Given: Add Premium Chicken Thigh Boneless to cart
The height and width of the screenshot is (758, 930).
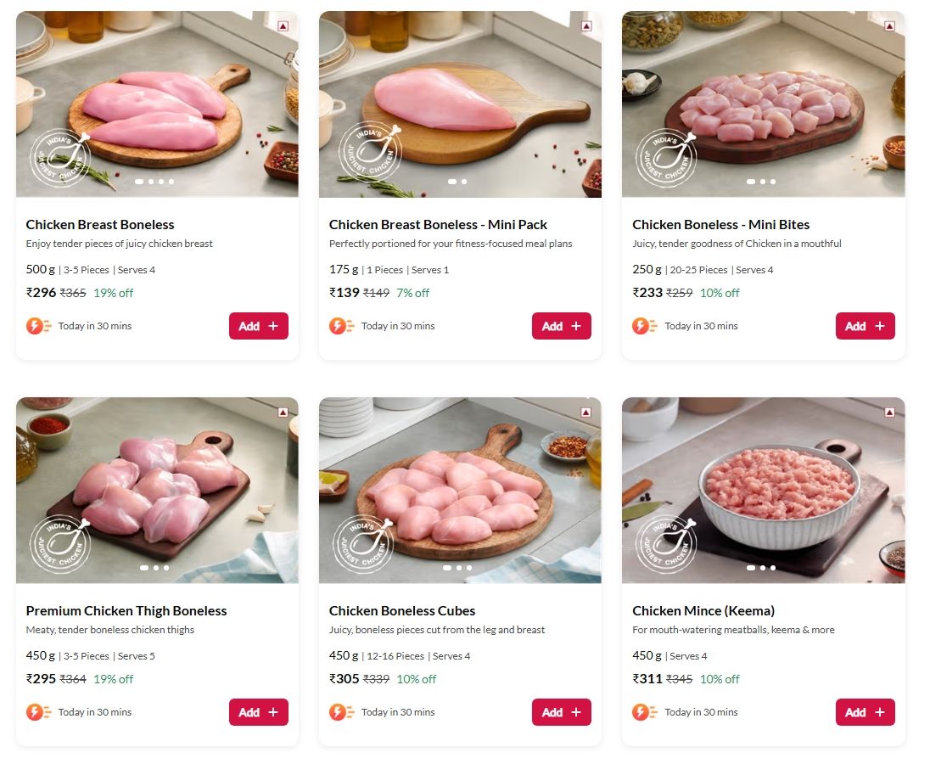Looking at the screenshot, I should click(x=258, y=712).
